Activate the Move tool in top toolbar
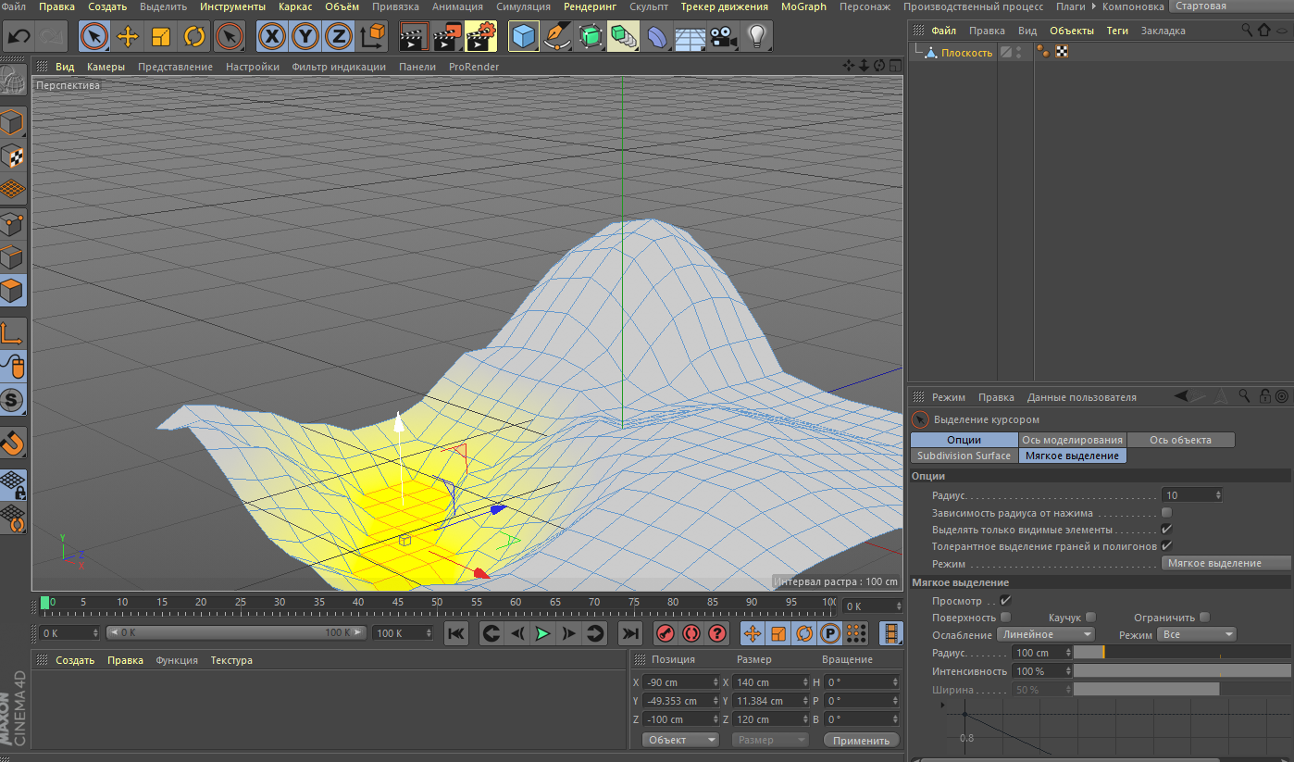Image resolution: width=1294 pixels, height=762 pixels. tap(127, 37)
